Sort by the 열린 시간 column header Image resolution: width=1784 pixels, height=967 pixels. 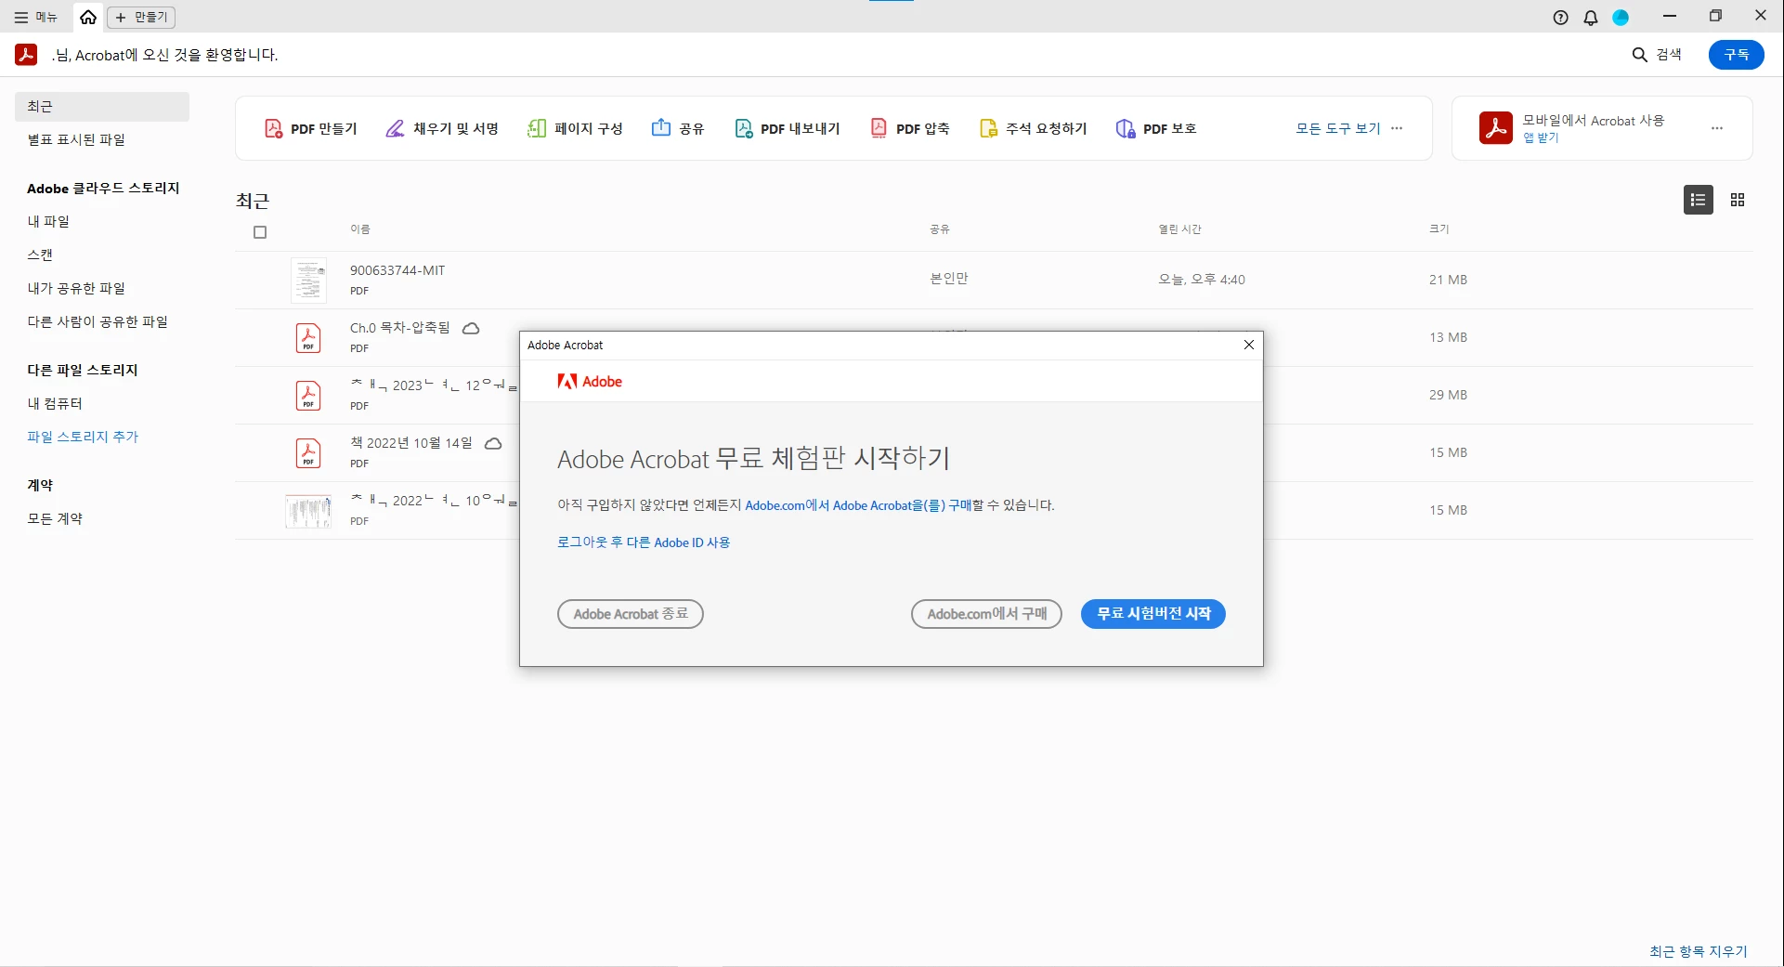tap(1179, 229)
